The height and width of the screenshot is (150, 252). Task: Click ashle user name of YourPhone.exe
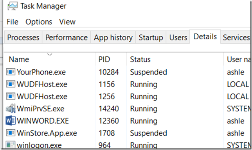coord(236,72)
